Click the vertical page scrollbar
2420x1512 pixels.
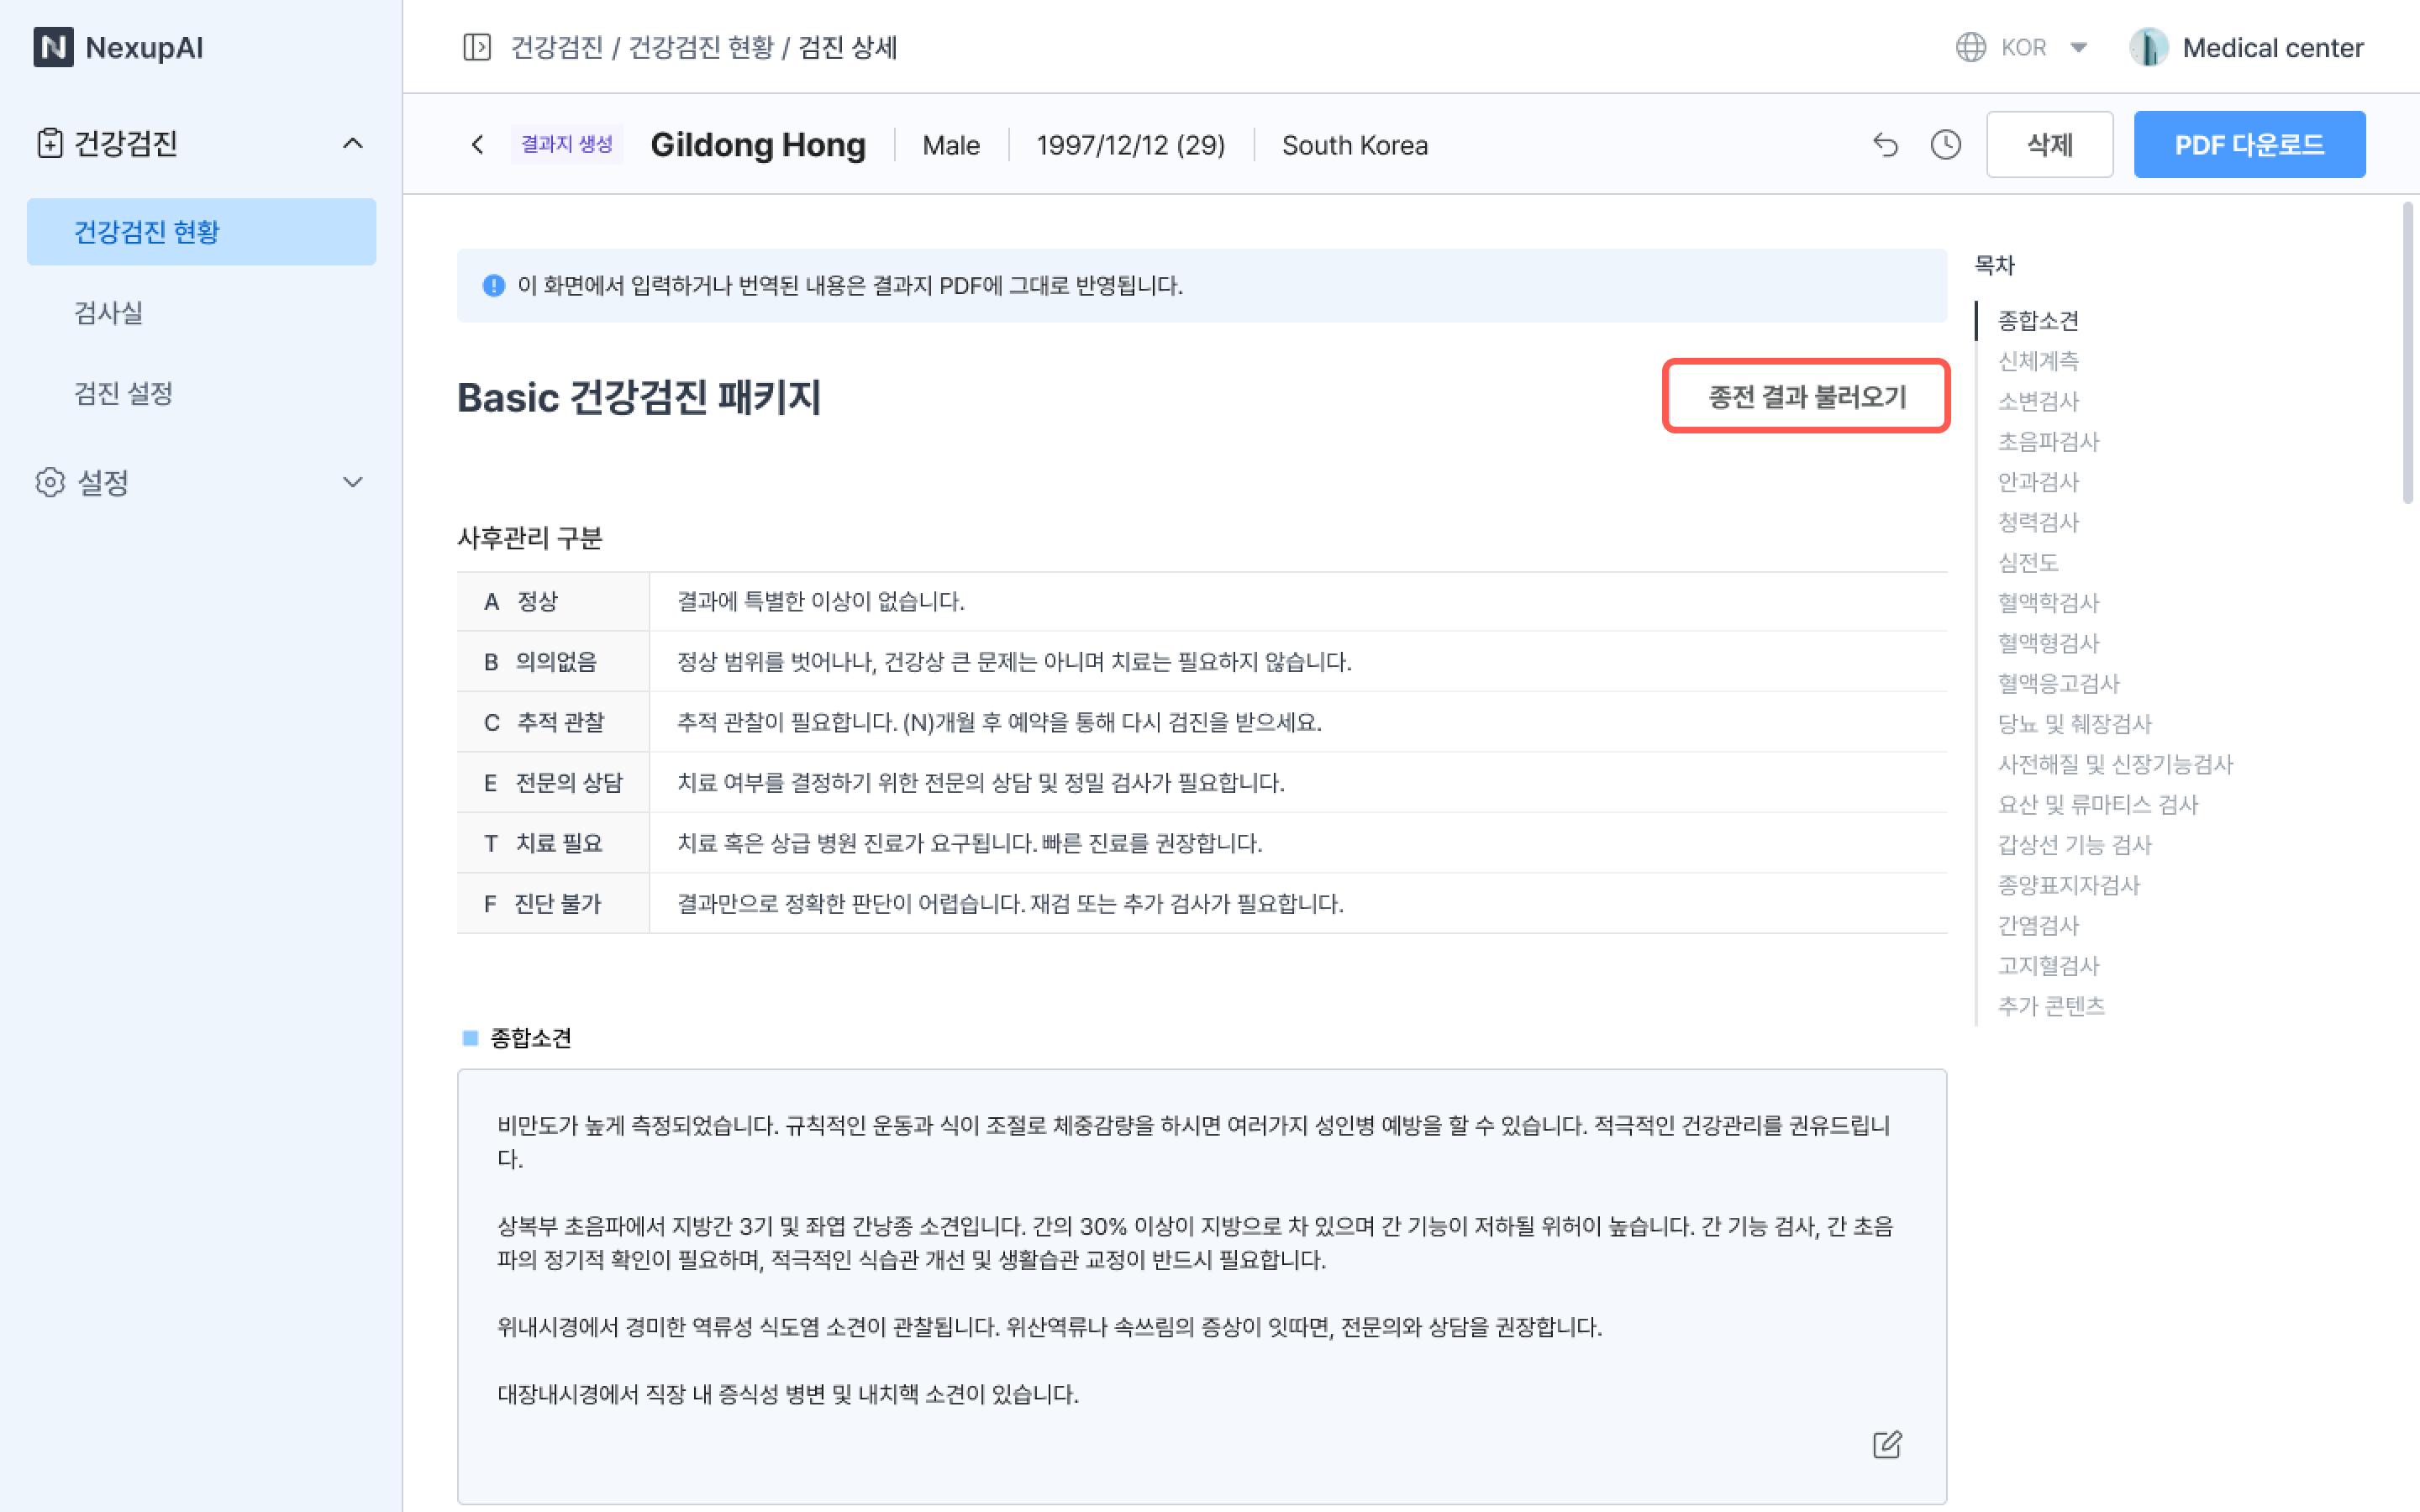[x=2408, y=352]
